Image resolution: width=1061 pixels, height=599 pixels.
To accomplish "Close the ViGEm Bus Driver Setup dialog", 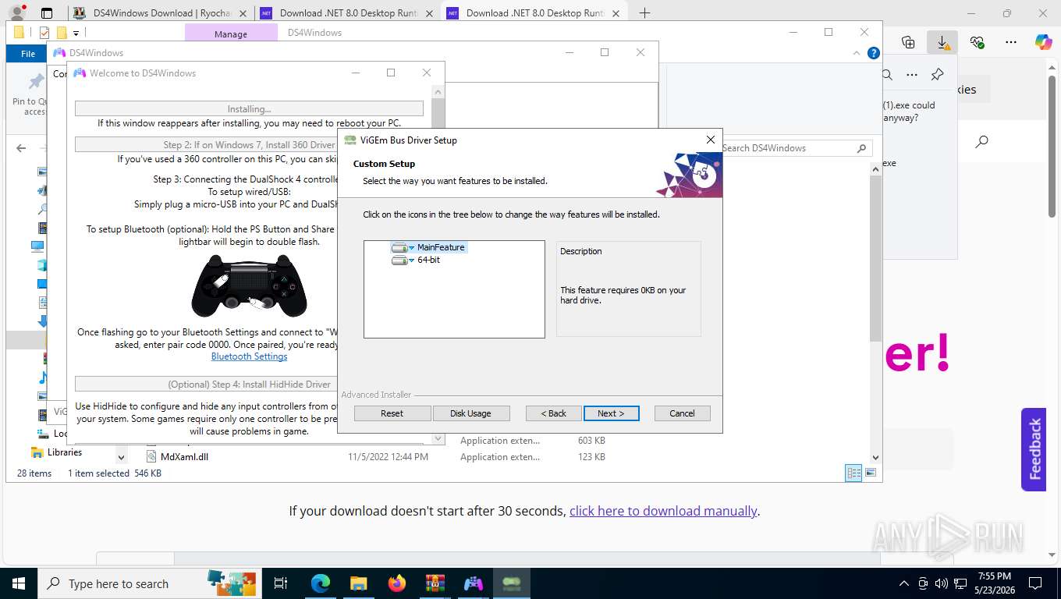I will coord(710,140).
